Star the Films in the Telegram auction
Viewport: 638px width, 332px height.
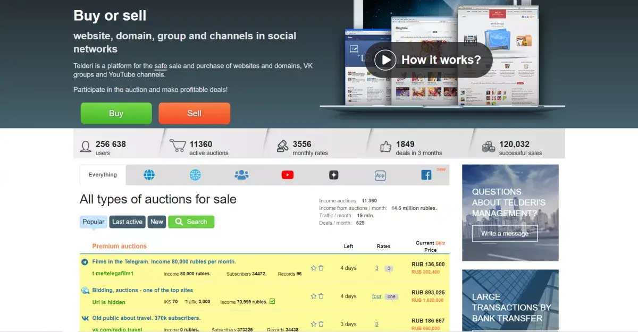314,268
